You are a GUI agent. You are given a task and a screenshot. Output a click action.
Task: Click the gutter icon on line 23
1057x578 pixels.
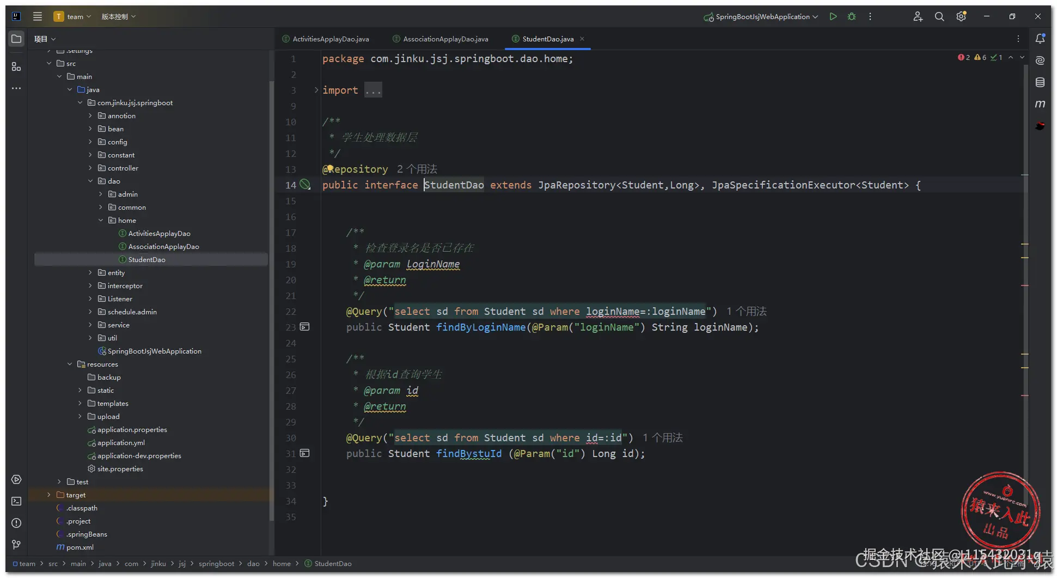[x=305, y=327]
